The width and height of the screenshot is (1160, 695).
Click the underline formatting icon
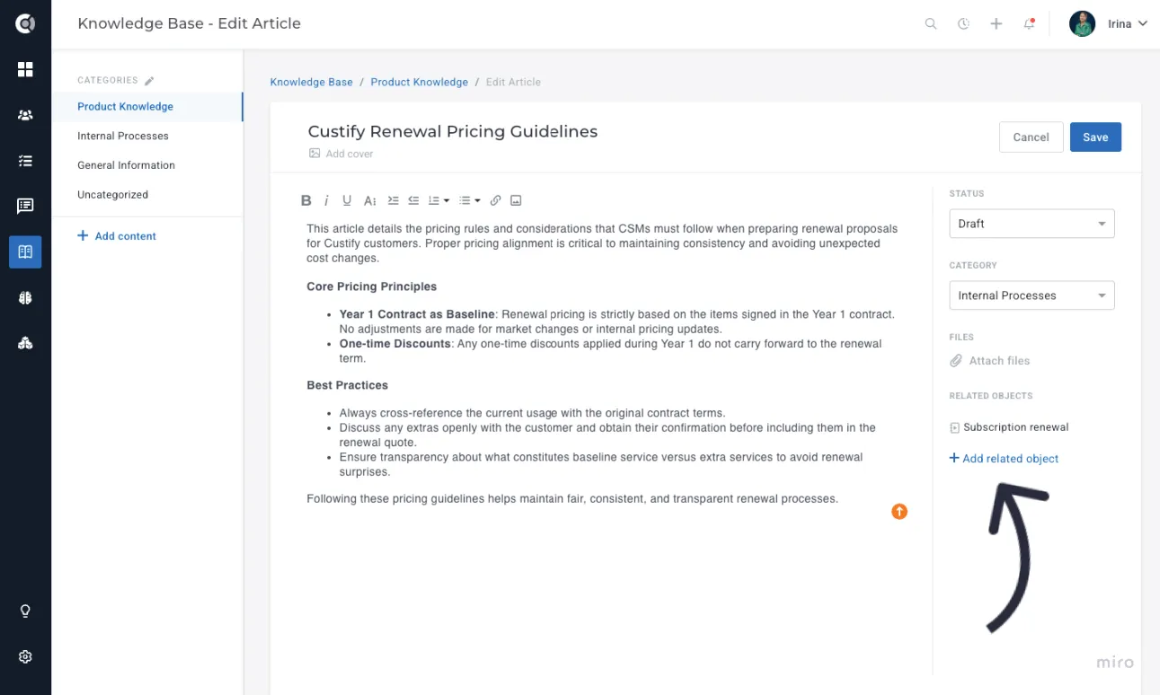[346, 200]
